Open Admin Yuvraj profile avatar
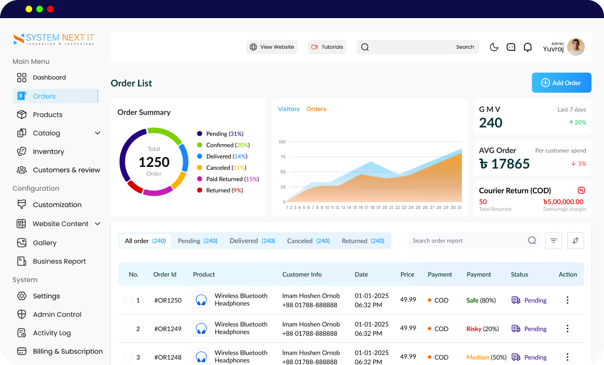The image size is (604, 365). click(x=576, y=47)
